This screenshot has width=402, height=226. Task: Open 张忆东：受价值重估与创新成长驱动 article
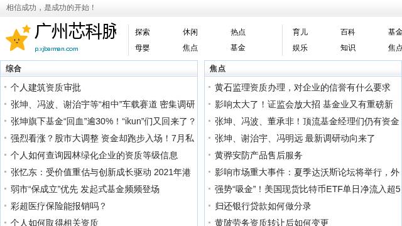point(100,172)
